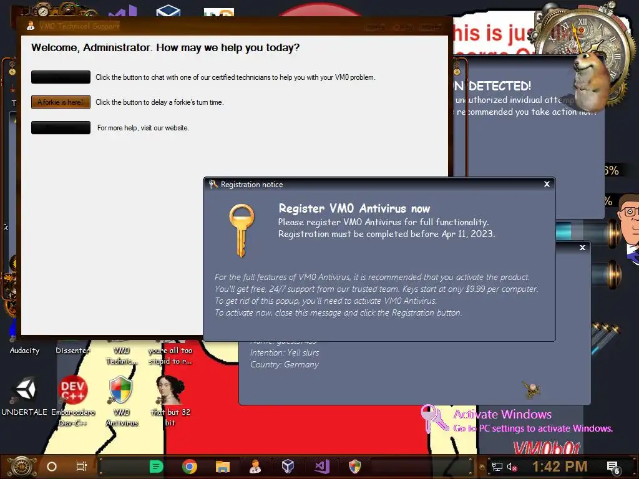Close the window behind the Registration notice
This screenshot has width=639, height=479.
pos(582,248)
